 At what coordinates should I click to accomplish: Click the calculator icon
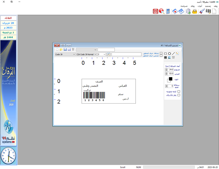168,12
